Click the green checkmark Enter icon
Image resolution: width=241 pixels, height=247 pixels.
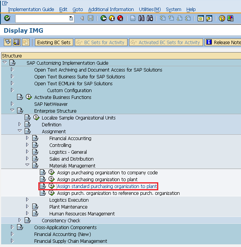(7, 18)
